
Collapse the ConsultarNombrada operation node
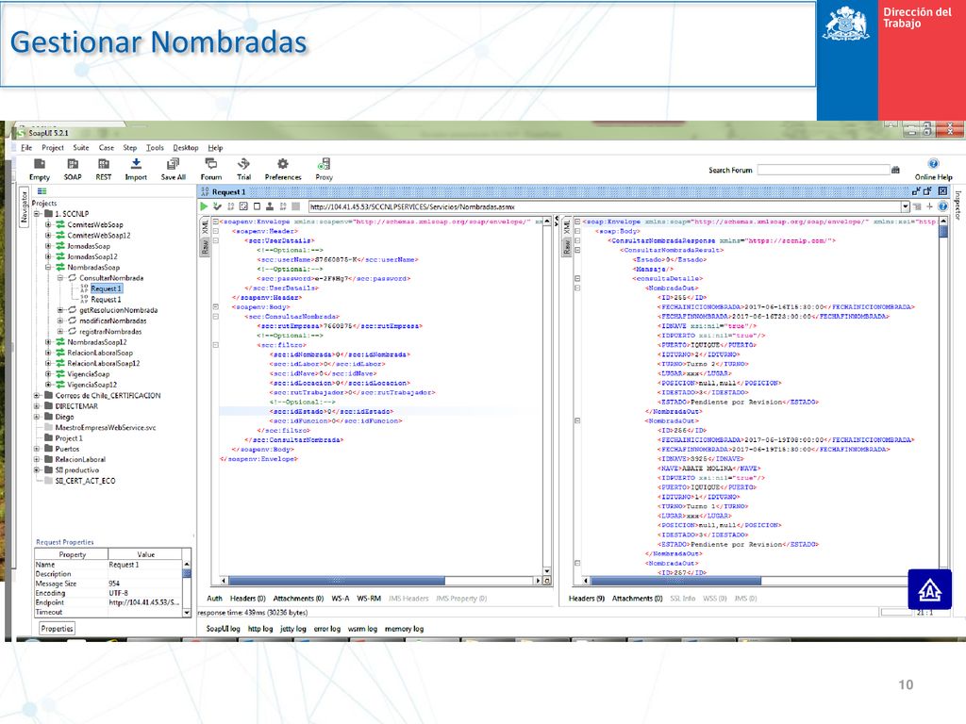60,278
